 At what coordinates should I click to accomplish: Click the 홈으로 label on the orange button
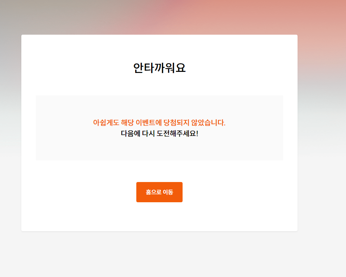154,192
